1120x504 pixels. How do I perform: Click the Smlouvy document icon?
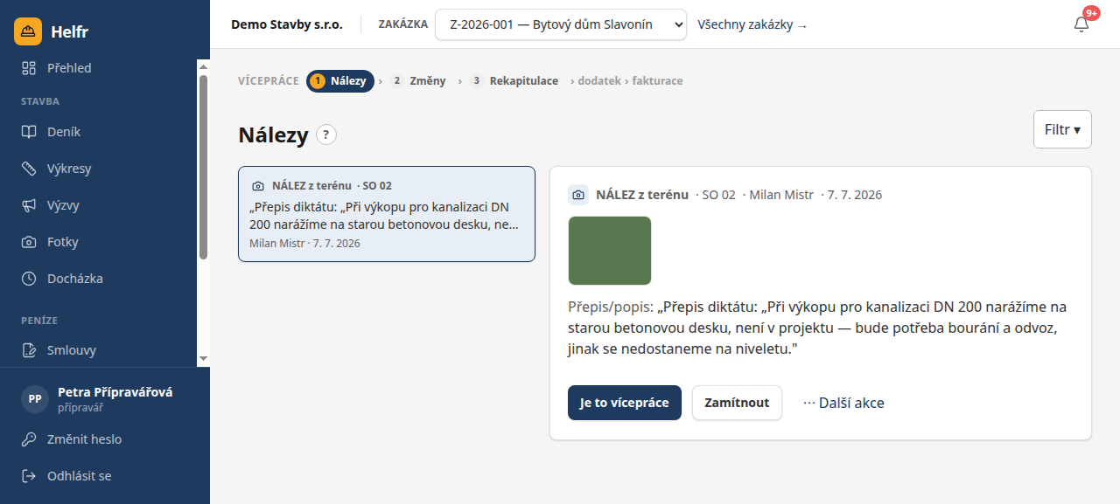click(29, 350)
